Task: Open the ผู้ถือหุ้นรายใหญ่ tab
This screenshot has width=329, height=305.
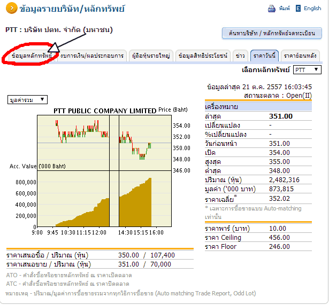Action: [151, 56]
